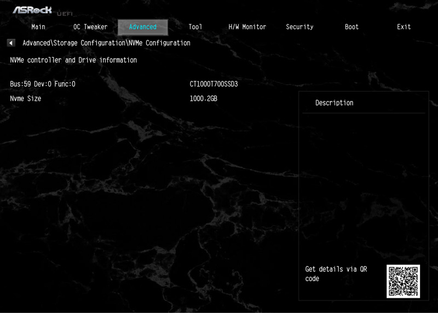
Task: Click the QR code image
Action: pos(403,281)
